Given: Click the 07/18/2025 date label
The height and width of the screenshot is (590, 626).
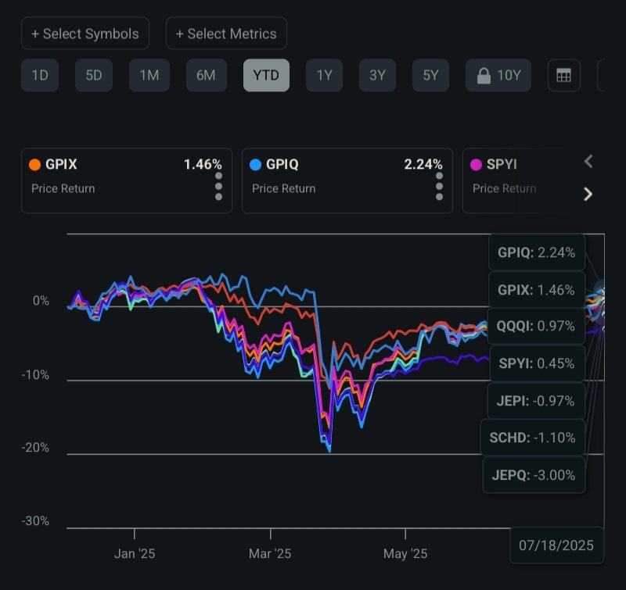Looking at the screenshot, I should (x=556, y=545).
